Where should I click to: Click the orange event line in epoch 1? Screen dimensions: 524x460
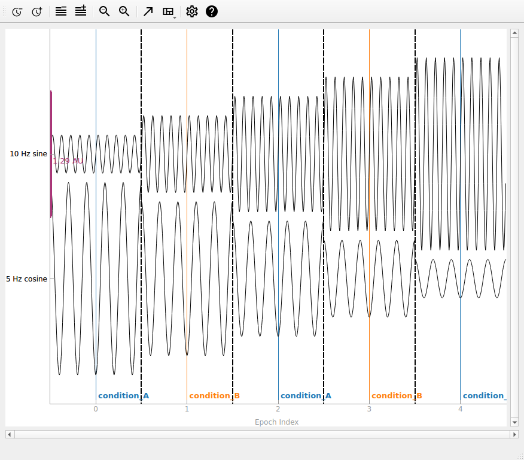click(x=187, y=214)
